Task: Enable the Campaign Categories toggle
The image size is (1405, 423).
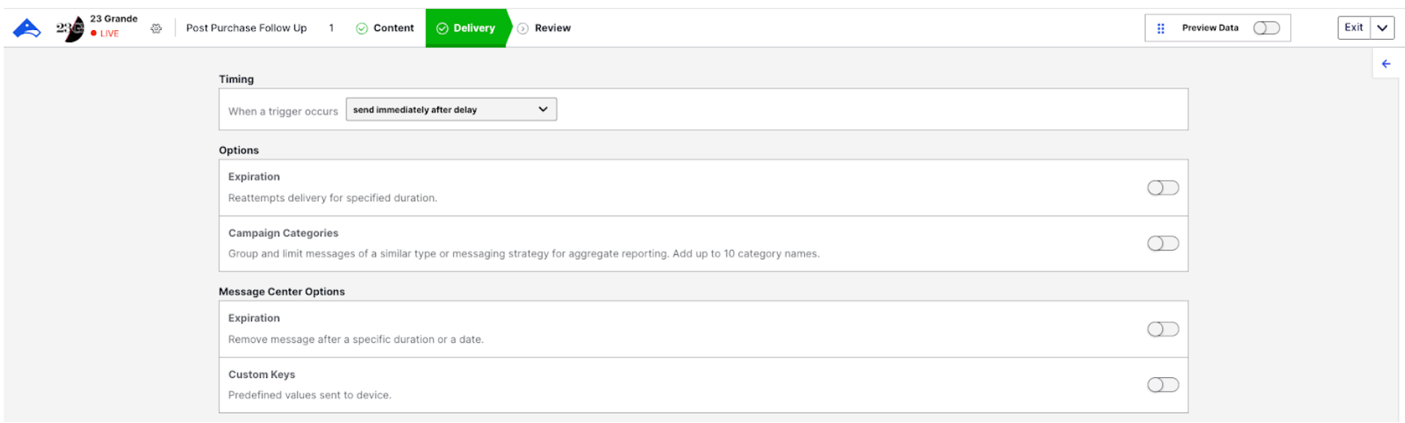Action: coord(1163,243)
